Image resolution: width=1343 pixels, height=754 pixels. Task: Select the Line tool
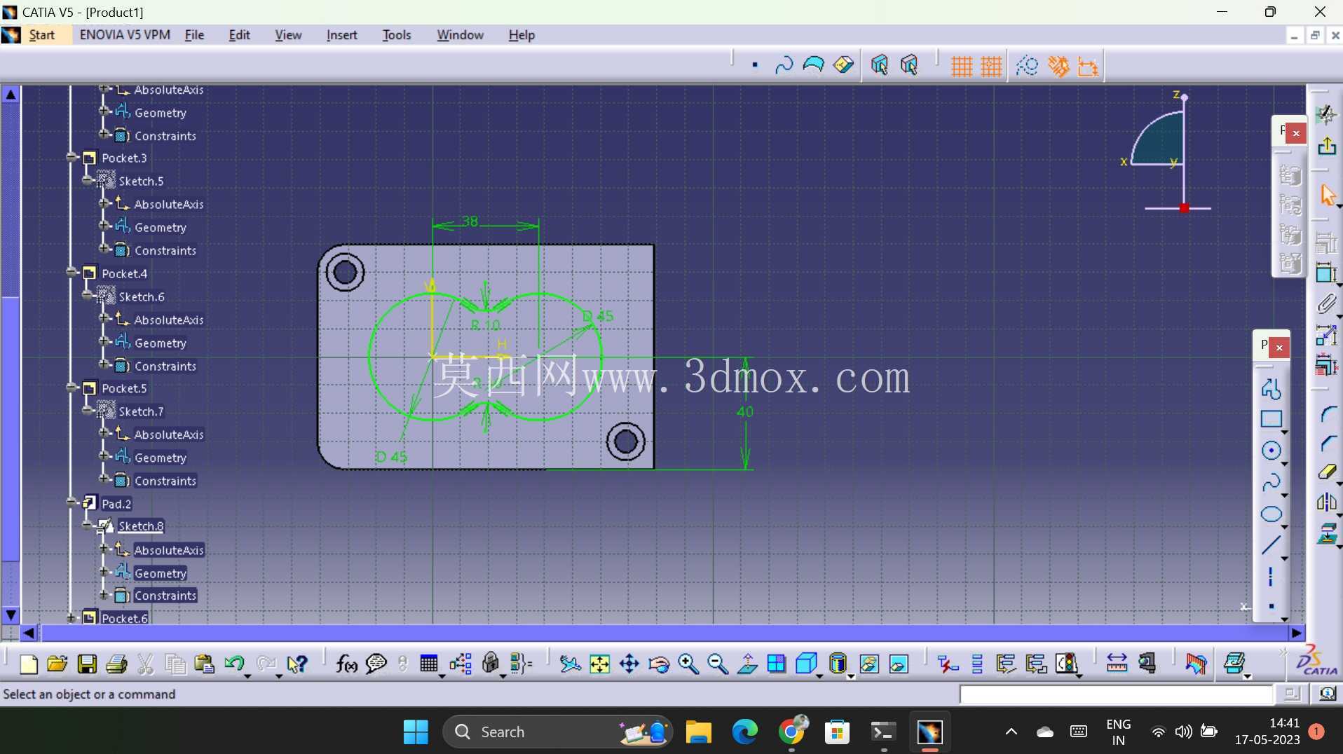tap(1272, 545)
